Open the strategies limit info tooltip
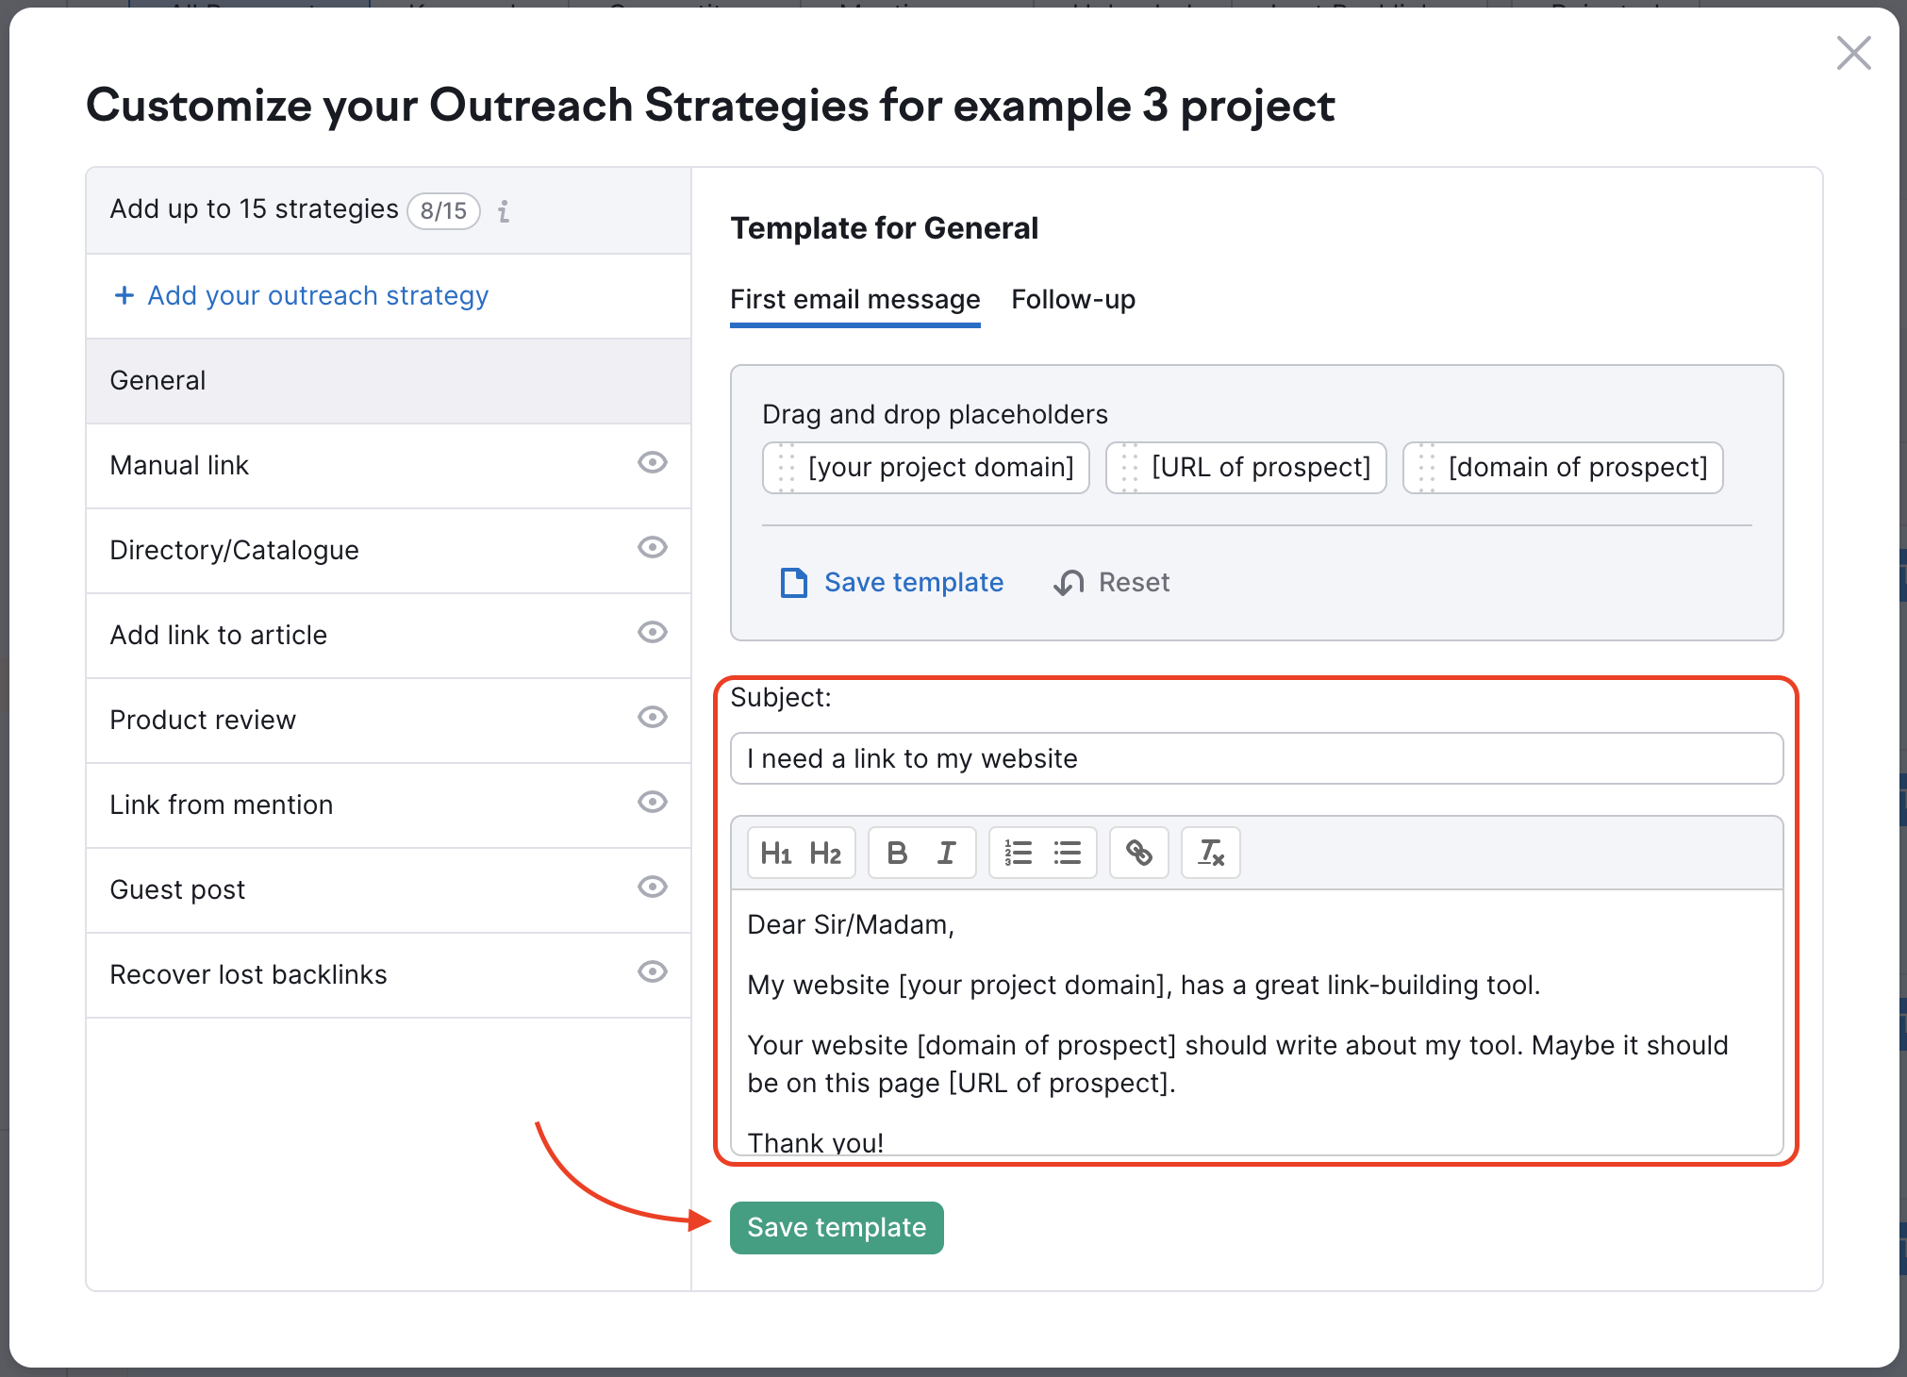 click(505, 211)
